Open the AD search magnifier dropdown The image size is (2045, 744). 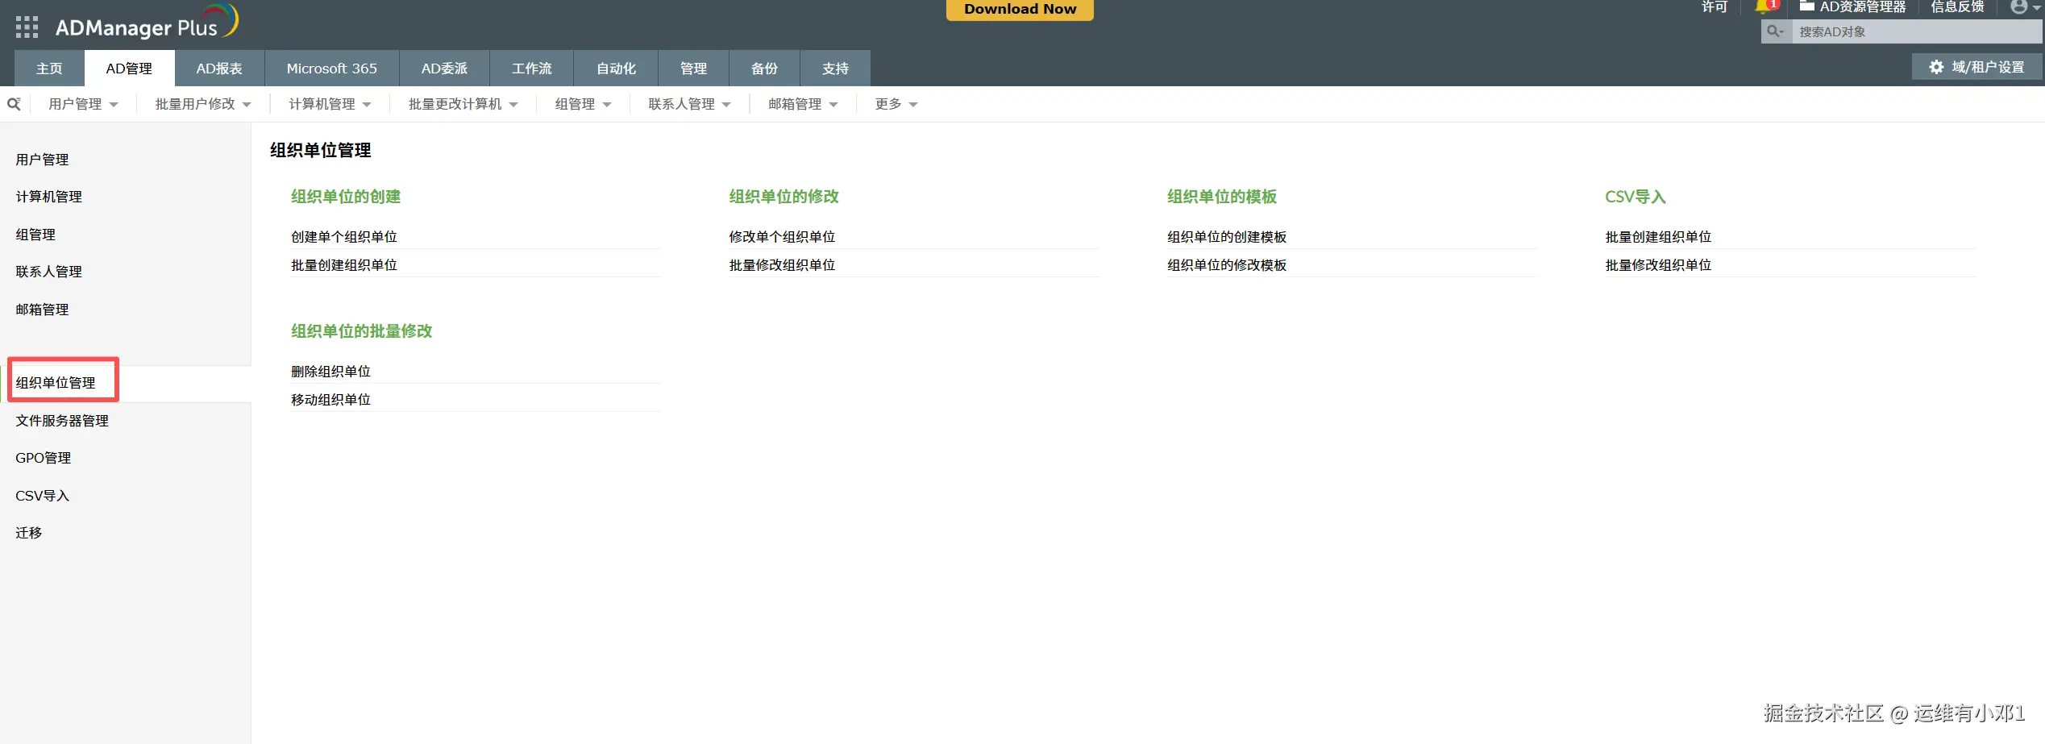click(x=1775, y=31)
